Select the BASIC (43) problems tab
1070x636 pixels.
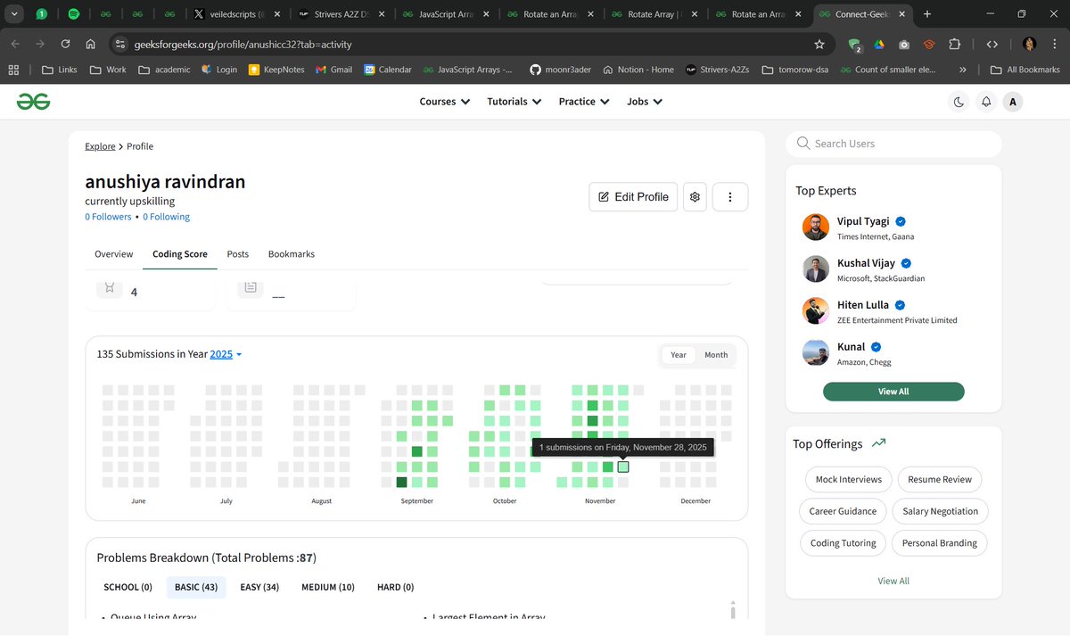pos(196,587)
